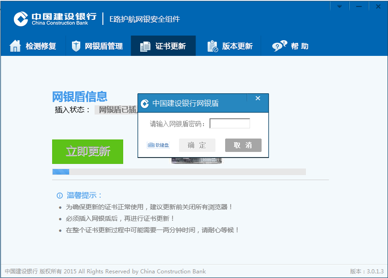
Task: Click the tip about closing all browsers
Action: coord(149,207)
